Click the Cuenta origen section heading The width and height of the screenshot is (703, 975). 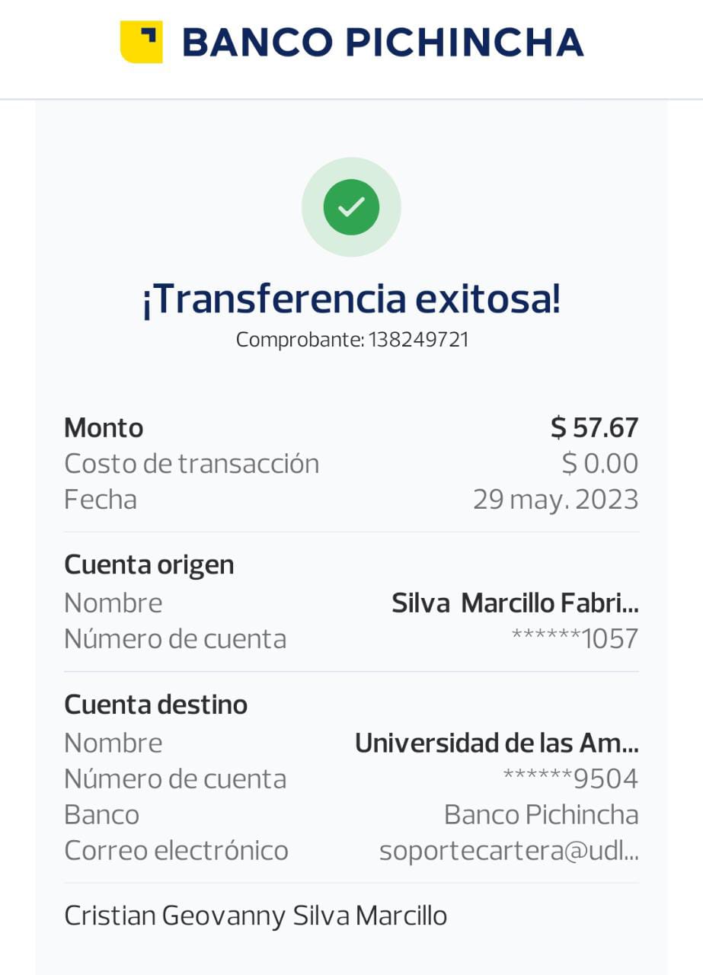tap(149, 565)
